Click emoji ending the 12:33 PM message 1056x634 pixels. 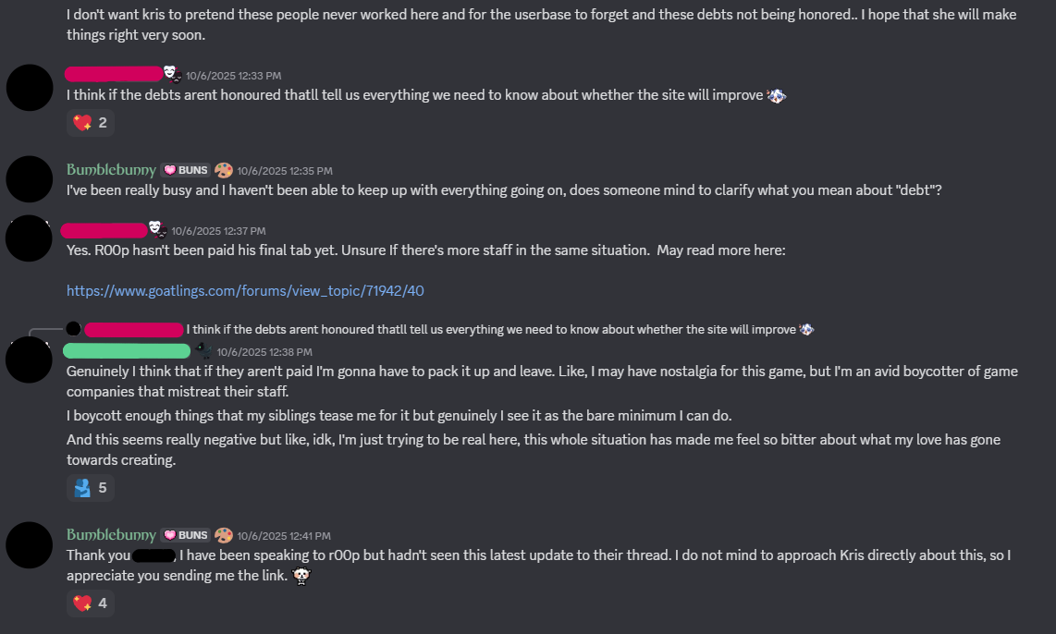pos(777,95)
